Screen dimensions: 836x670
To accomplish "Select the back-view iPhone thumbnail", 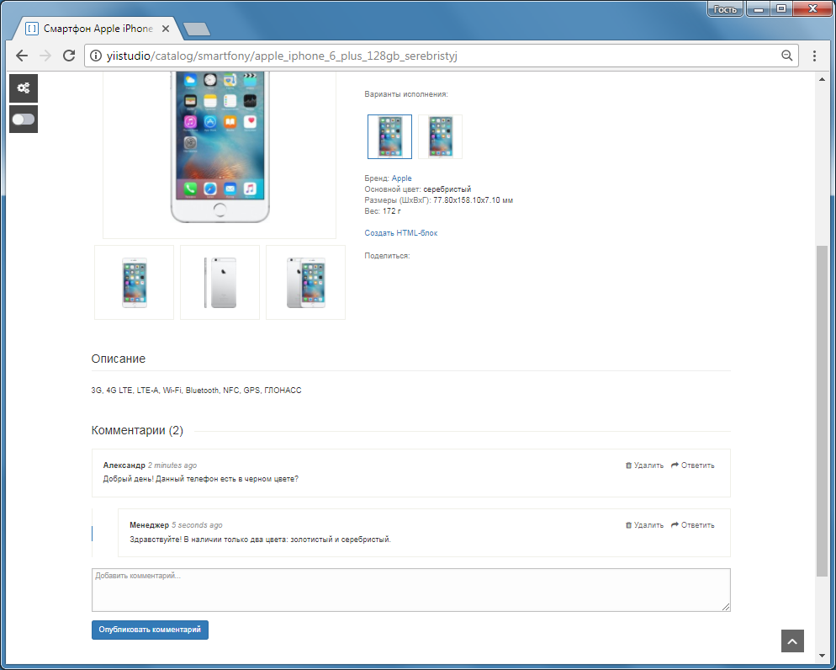I will [220, 282].
